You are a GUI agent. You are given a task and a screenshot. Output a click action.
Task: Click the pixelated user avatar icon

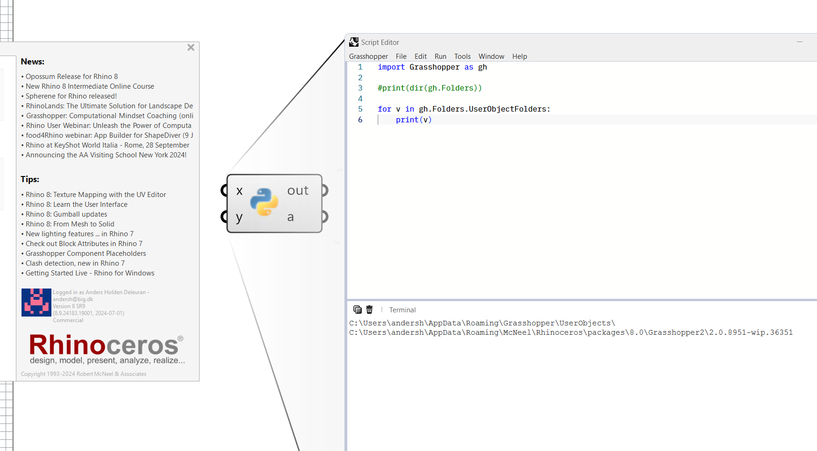tap(36, 302)
